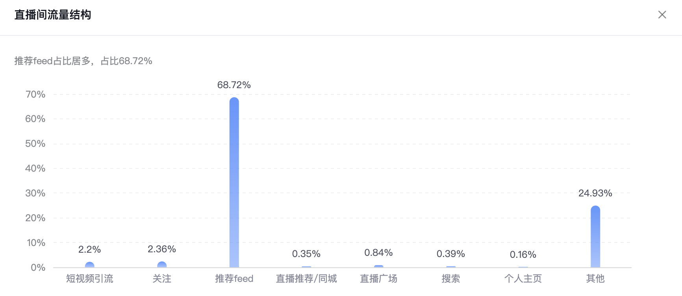Click the 个人主页 axis label
Screen dimensions: 682x296
(x=523, y=279)
